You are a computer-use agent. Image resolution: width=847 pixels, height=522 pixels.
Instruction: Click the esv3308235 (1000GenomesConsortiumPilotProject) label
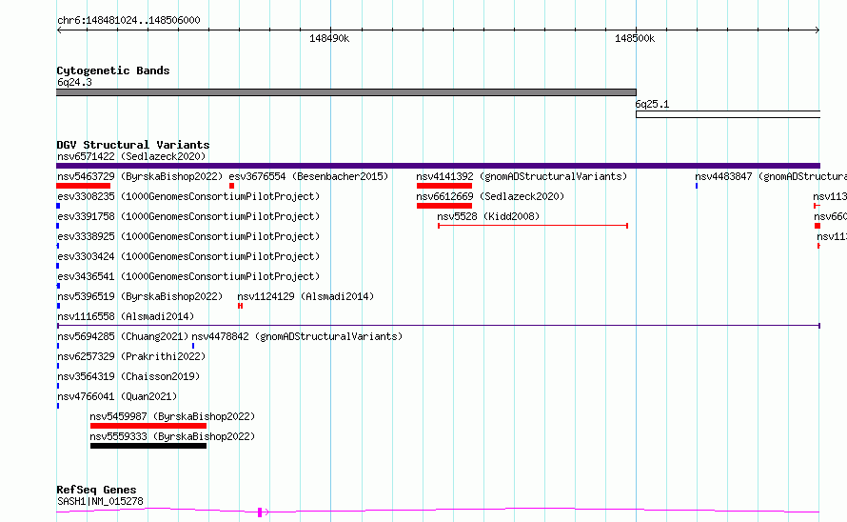(188, 196)
